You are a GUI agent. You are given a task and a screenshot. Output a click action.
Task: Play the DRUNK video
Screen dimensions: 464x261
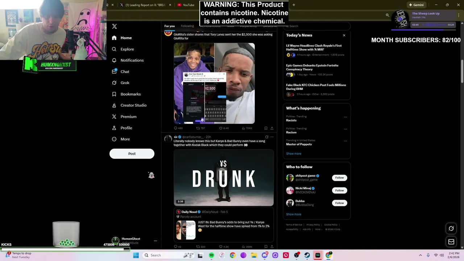tap(224, 178)
